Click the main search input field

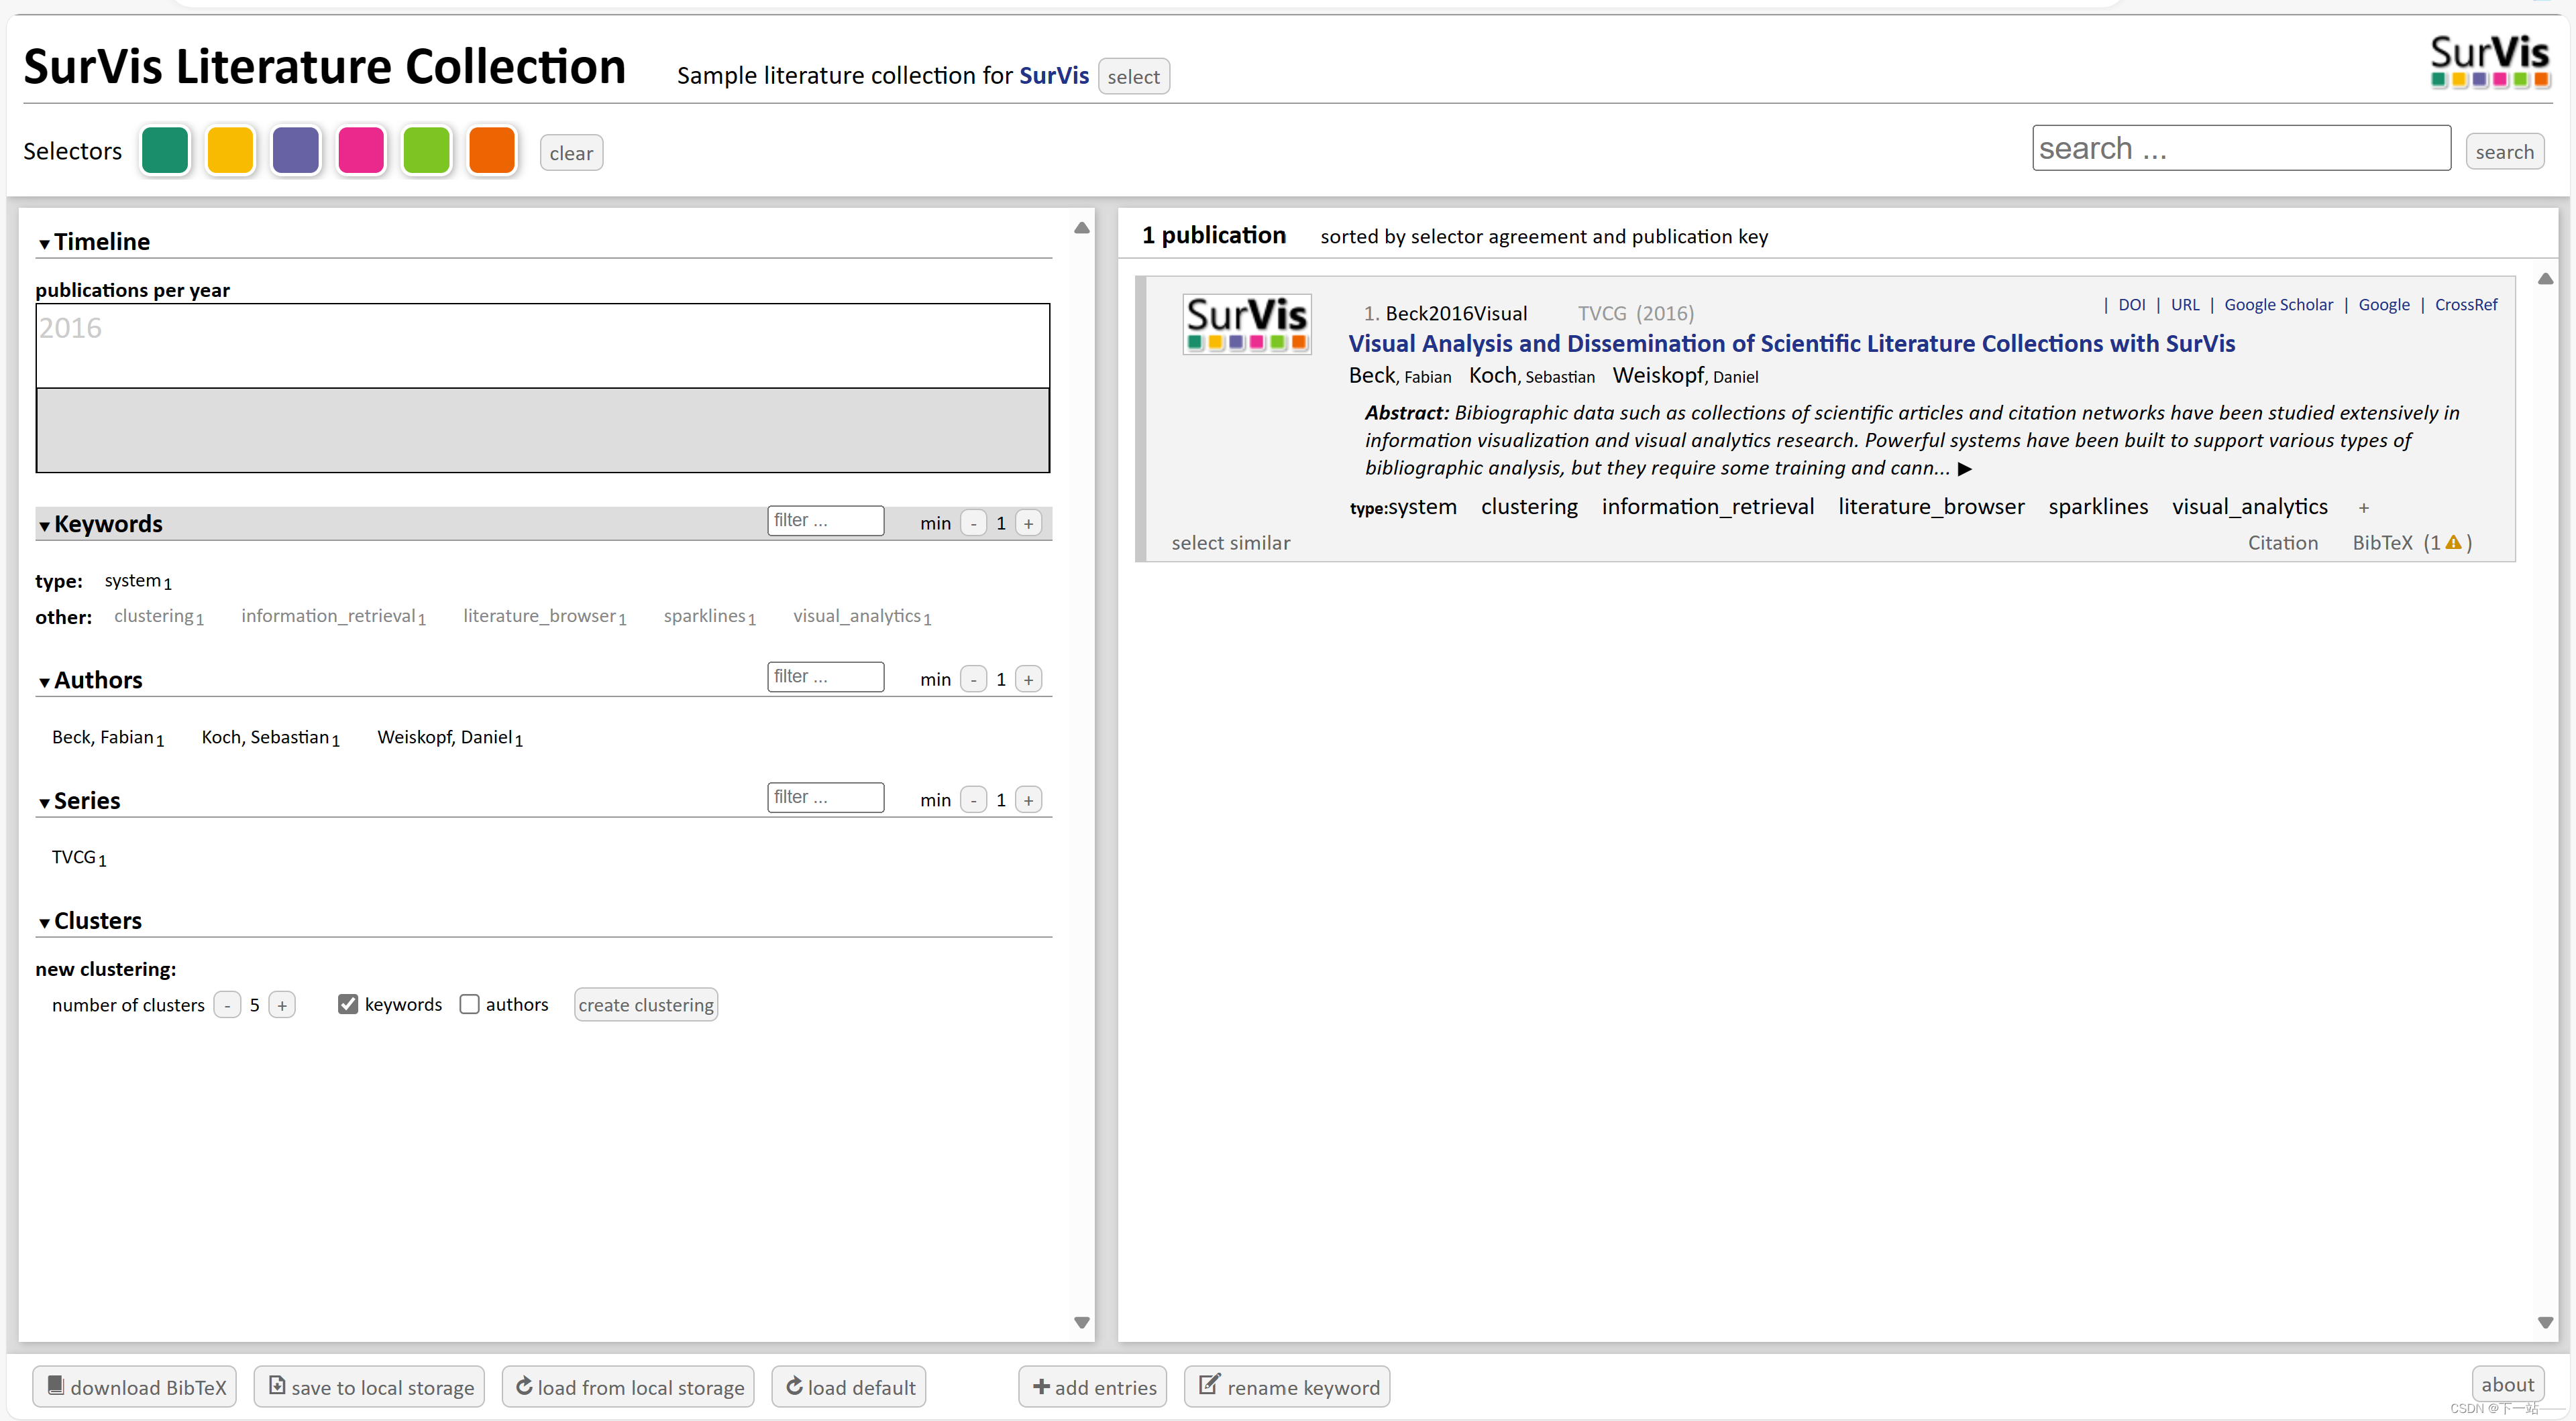[x=2240, y=148]
